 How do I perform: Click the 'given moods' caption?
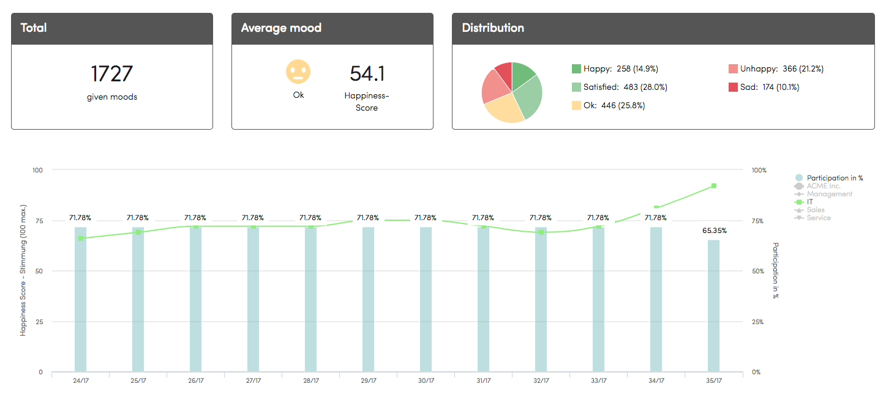[112, 97]
